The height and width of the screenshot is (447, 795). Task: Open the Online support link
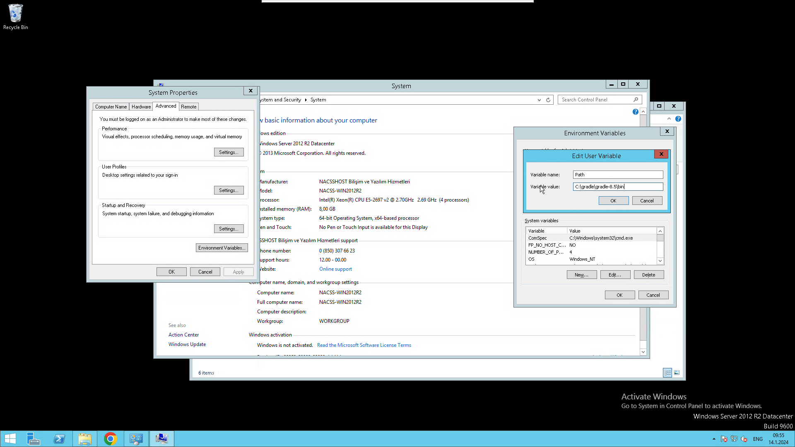(335, 269)
